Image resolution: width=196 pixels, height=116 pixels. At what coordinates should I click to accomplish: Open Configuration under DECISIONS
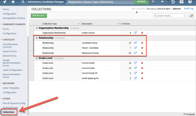tap(9, 92)
